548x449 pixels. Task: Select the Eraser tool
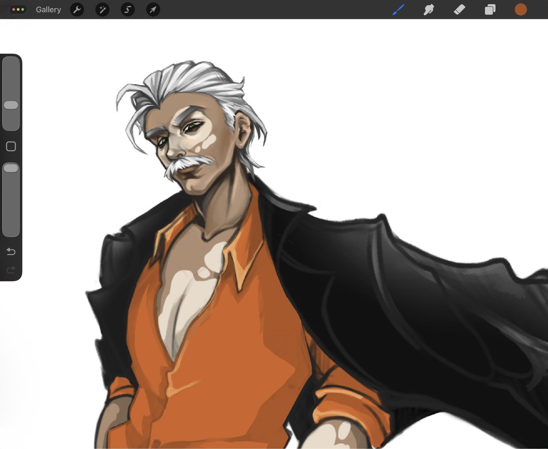point(459,10)
